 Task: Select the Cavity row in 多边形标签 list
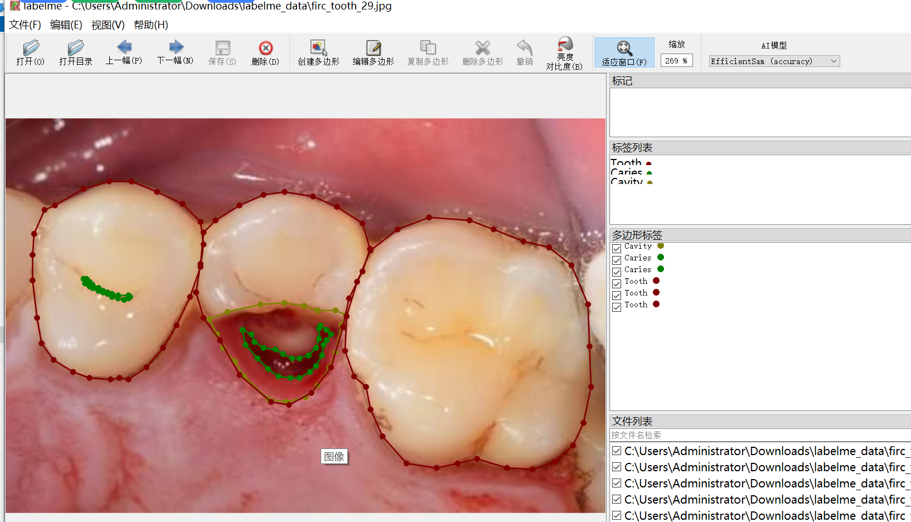coord(760,246)
